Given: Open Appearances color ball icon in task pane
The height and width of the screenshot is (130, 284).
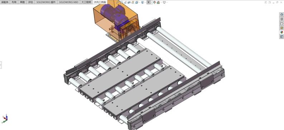Looking at the screenshot, I should click(281, 32).
